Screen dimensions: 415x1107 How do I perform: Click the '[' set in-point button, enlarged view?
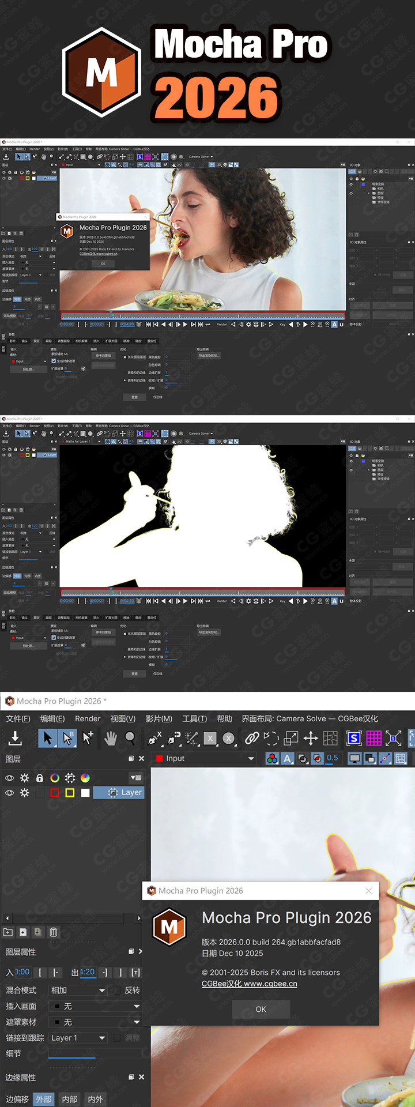click(x=40, y=972)
